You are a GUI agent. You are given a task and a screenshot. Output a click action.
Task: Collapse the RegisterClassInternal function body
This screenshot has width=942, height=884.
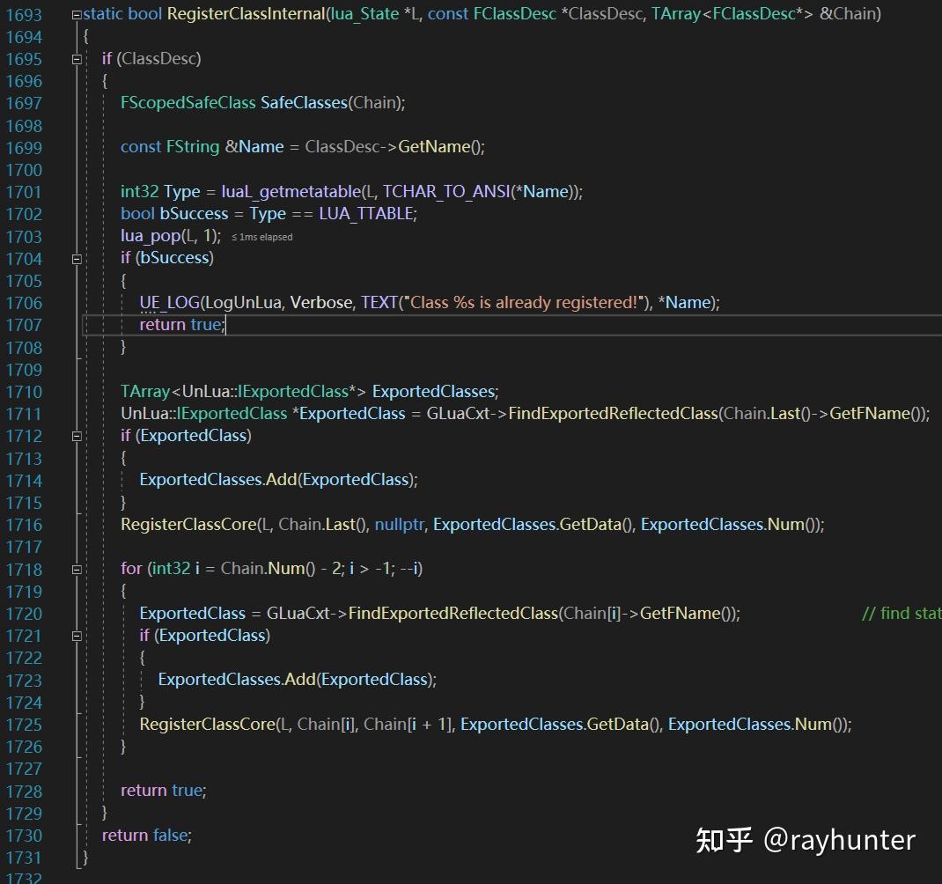click(x=77, y=14)
